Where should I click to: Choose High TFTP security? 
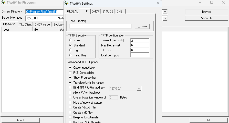70,50
